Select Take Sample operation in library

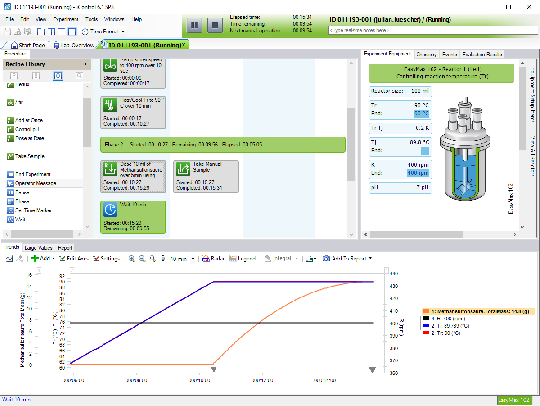point(26,156)
